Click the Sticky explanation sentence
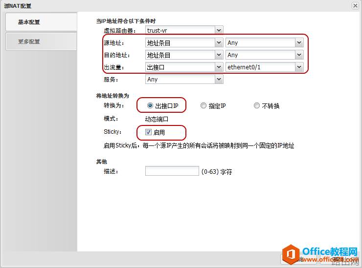Screen dimensions: 362x268 coord(199,145)
